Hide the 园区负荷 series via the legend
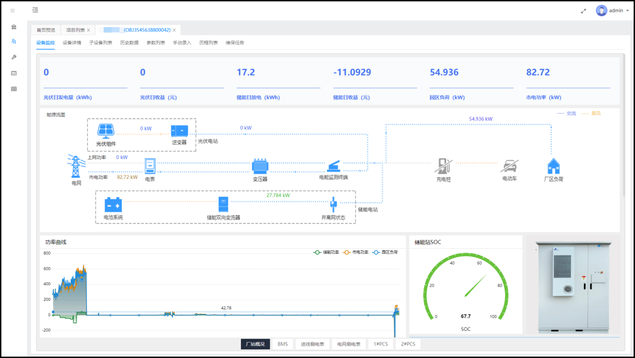 (x=386, y=252)
